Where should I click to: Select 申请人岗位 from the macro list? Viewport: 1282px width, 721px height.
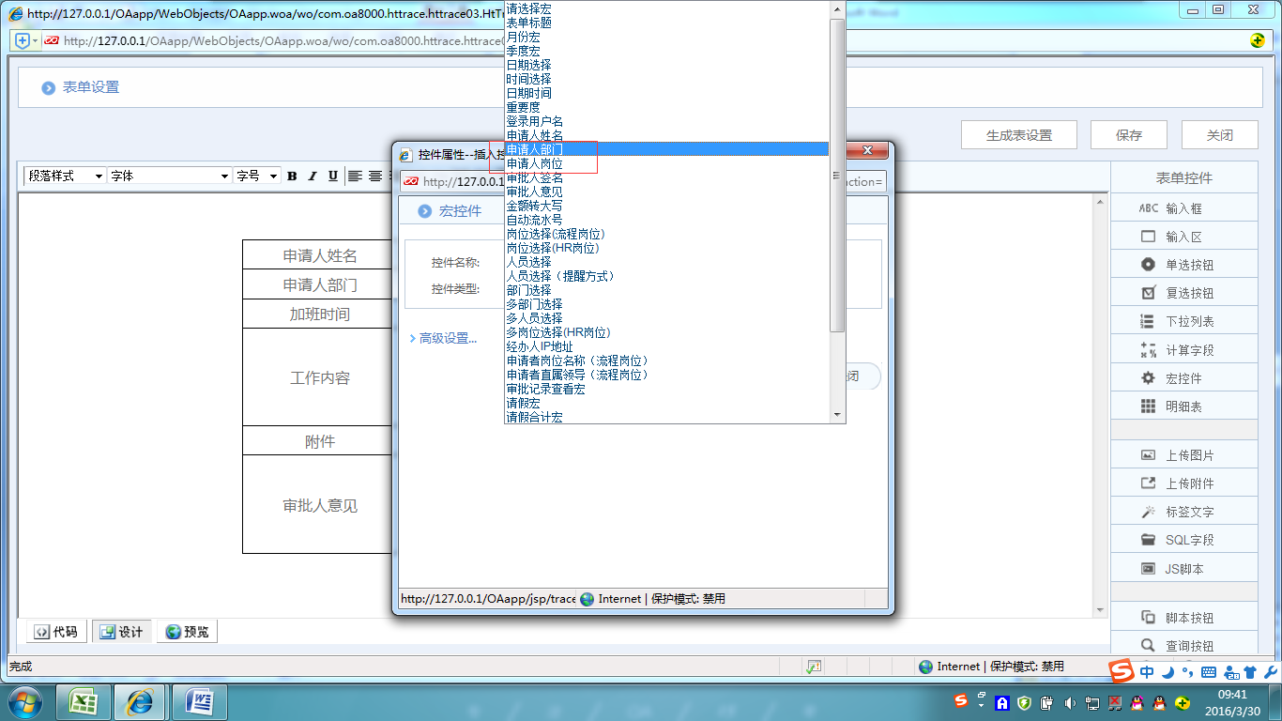[535, 162]
